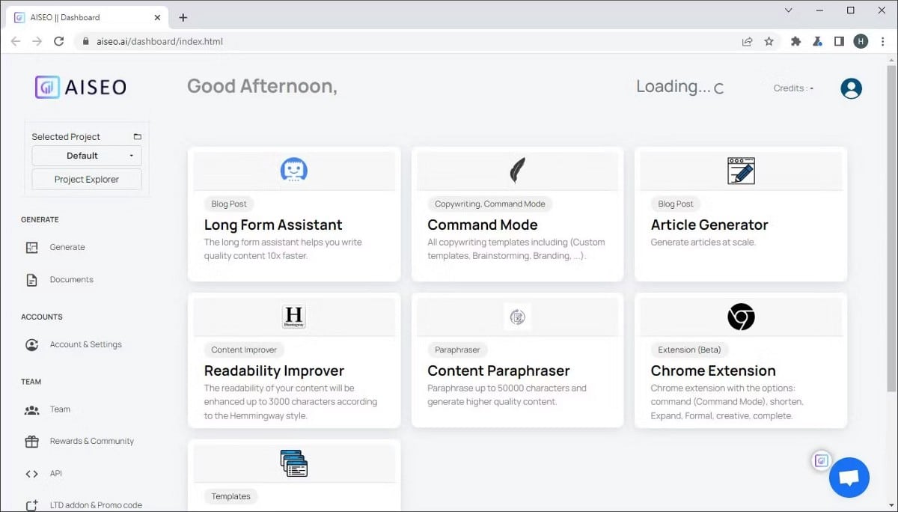Select the Readability Improver Hemingway icon
The width and height of the screenshot is (898, 512).
(293, 316)
